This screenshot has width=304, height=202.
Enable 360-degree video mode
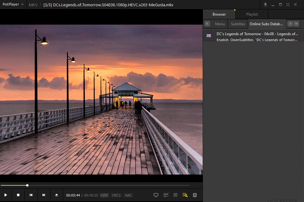(166, 195)
